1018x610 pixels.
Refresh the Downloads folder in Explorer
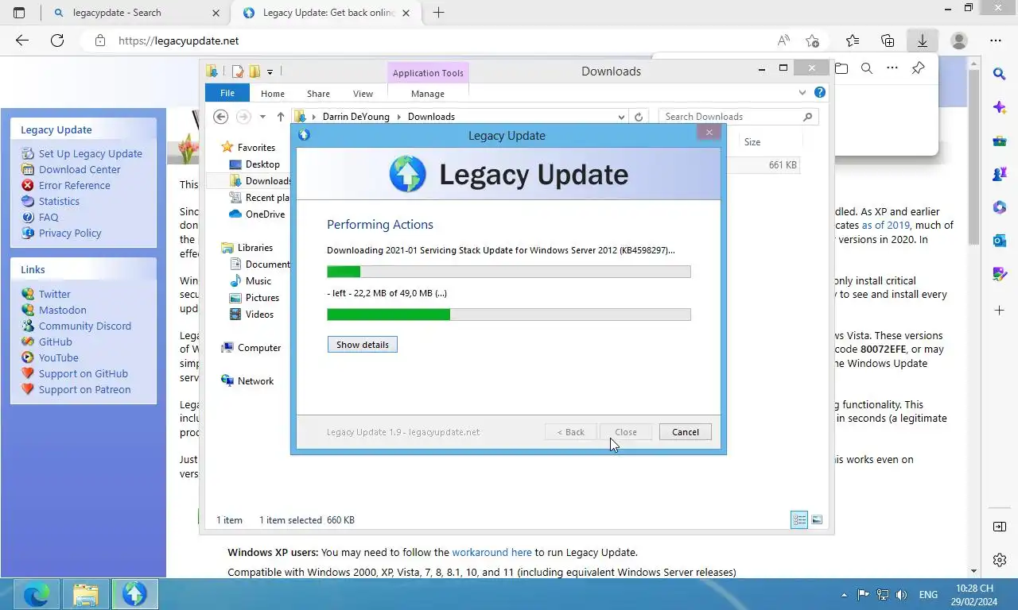pos(638,117)
